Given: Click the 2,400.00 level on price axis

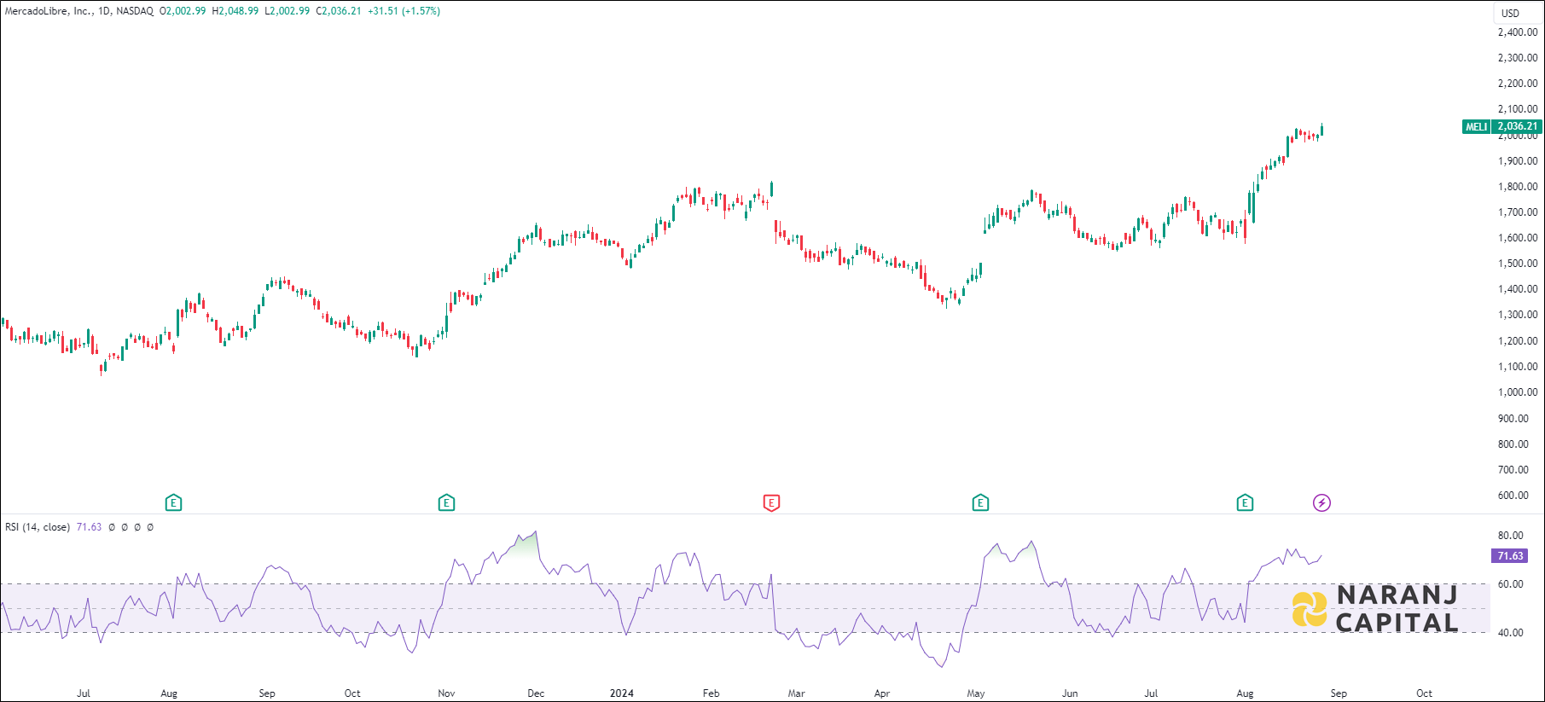Looking at the screenshot, I should 1518,32.
